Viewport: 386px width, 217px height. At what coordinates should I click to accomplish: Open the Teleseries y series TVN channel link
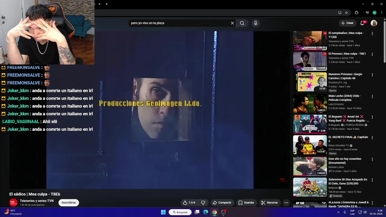coord(37,201)
